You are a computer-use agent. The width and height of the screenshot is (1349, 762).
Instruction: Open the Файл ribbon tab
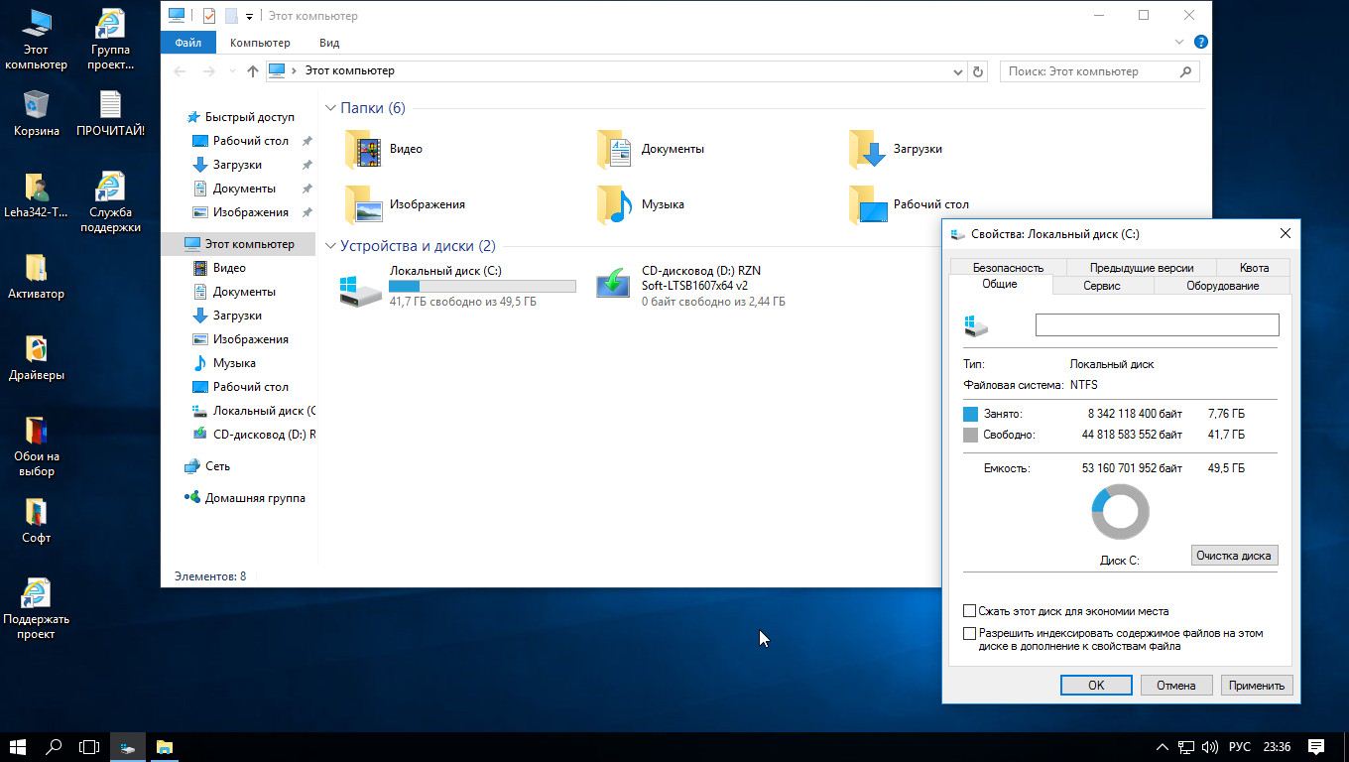click(187, 43)
